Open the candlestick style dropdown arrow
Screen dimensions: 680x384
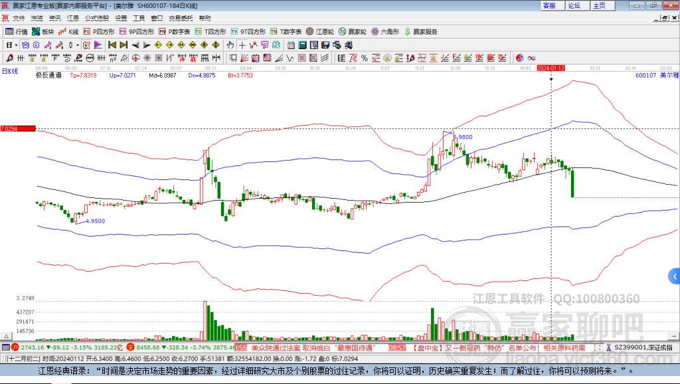coord(78,45)
